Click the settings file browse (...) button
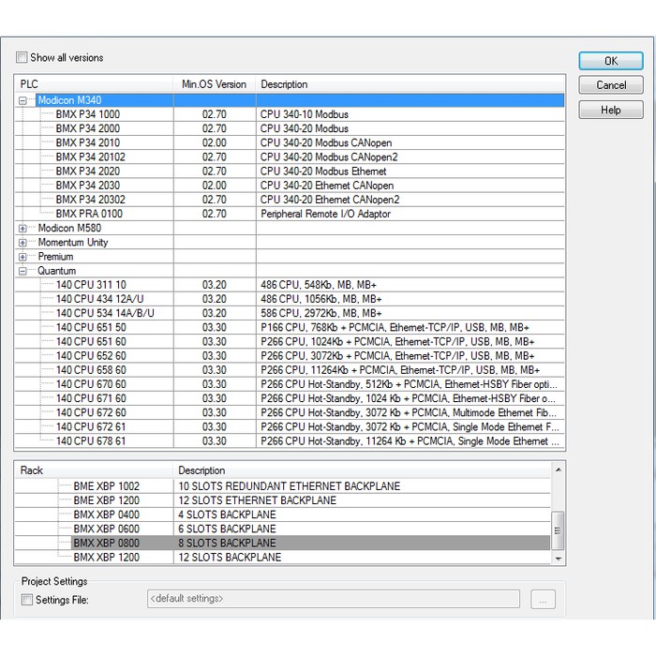Viewport: 656px width, 656px height. [544, 599]
